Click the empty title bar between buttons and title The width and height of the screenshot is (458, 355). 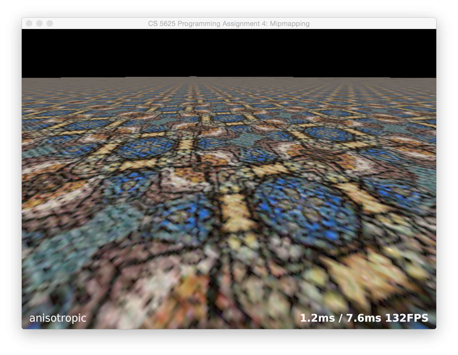[98, 24]
